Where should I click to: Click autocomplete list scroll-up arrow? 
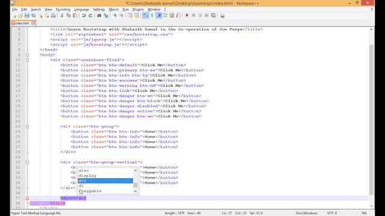pyautogui.click(x=135, y=170)
